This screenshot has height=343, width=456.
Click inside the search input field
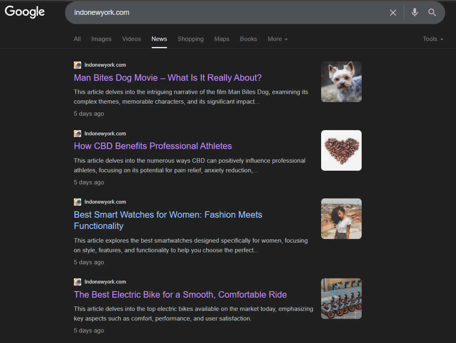201,12
